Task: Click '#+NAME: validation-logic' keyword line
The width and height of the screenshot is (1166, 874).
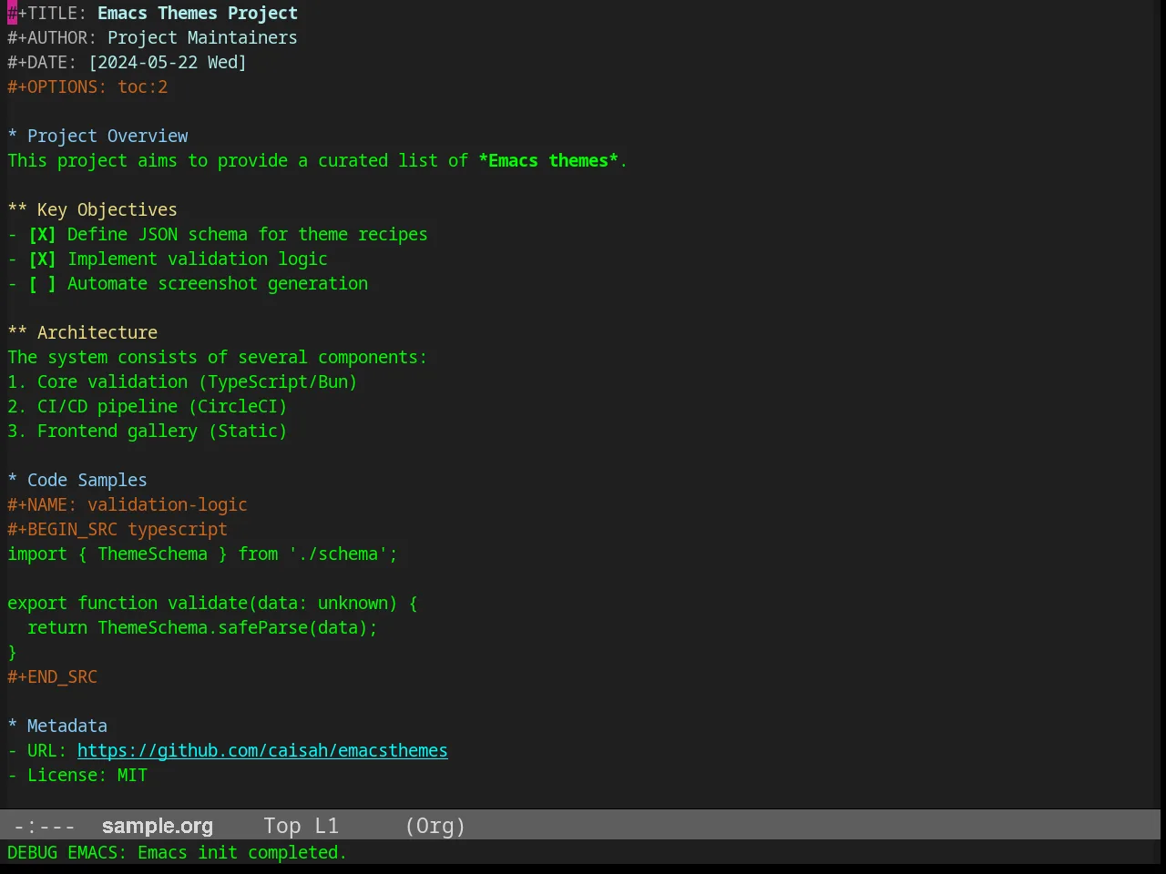Action: point(128,505)
